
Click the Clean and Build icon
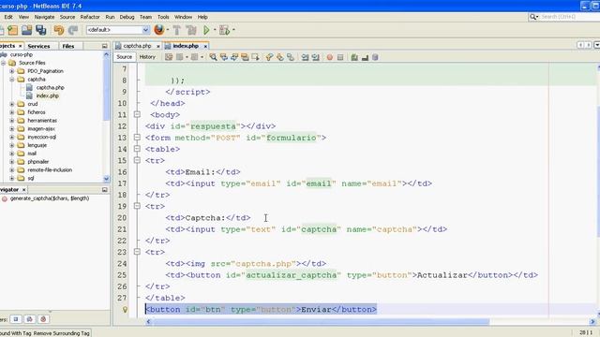tap(191, 30)
